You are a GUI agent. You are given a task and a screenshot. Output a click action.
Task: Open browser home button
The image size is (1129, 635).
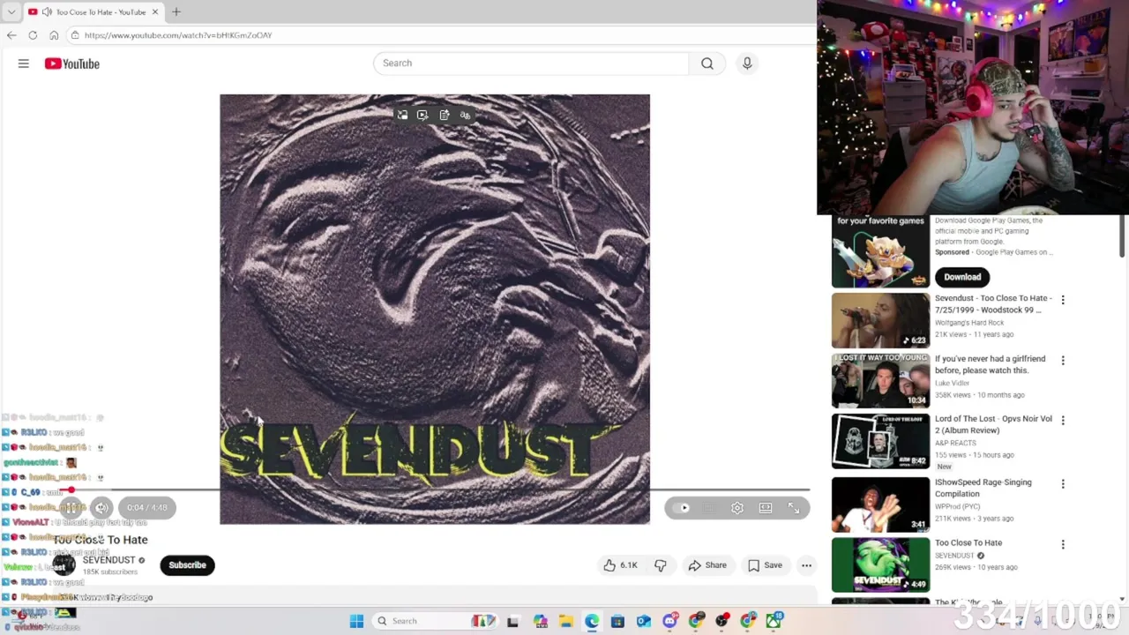point(54,35)
